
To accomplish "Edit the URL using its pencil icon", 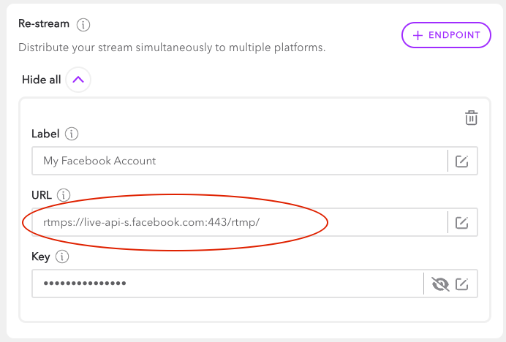I will [x=462, y=222].
